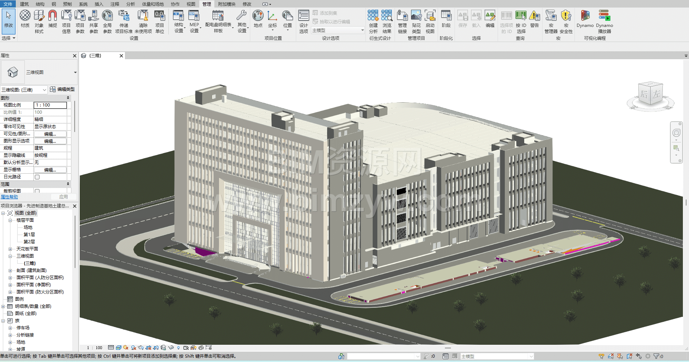Open the 属性帮助 link
Image resolution: width=689 pixels, height=362 pixels.
pos(9,197)
